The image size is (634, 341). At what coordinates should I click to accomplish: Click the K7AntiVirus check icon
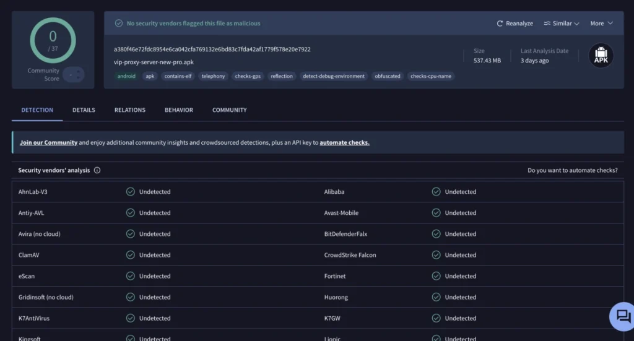tap(130, 318)
